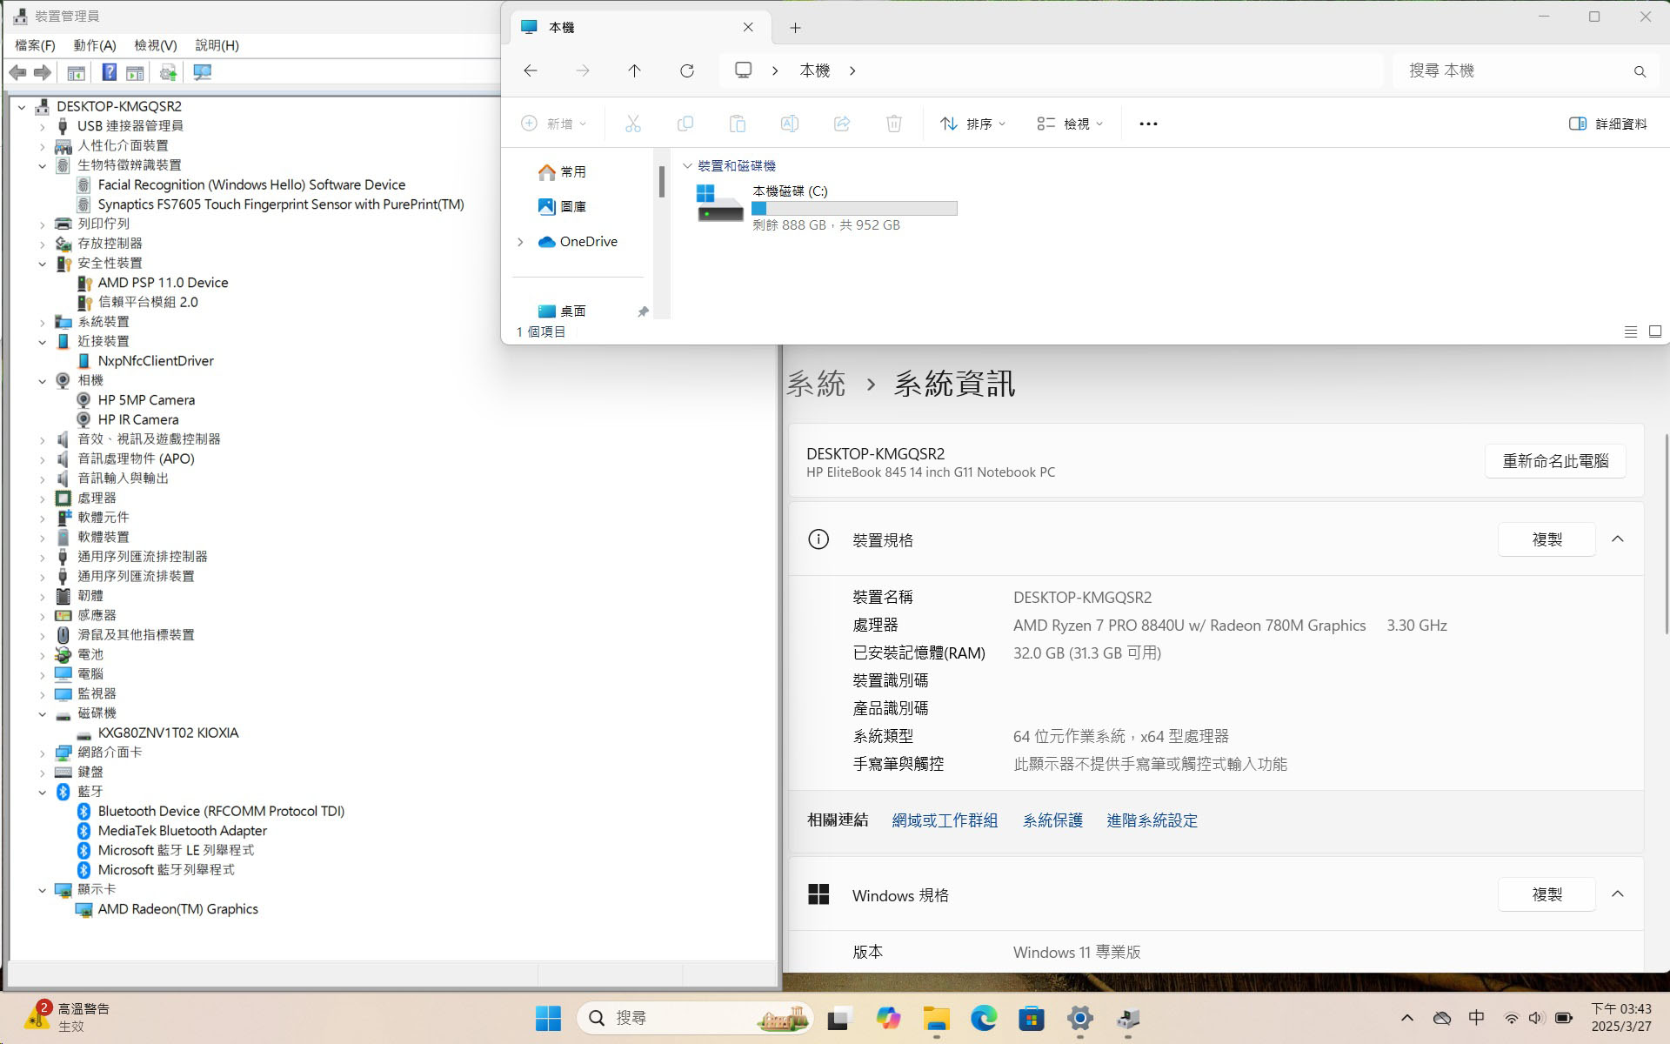Screen dimensions: 1670x1044
Task: Switch Explorer to large thumbnails view icon
Action: pos(1655,331)
